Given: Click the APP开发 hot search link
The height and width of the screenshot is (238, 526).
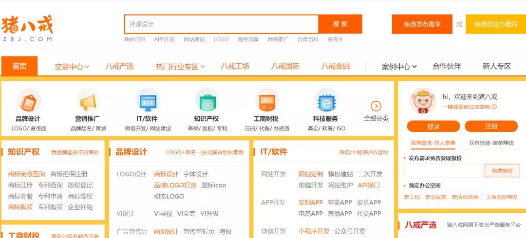Looking at the screenshot, I should click(165, 39).
